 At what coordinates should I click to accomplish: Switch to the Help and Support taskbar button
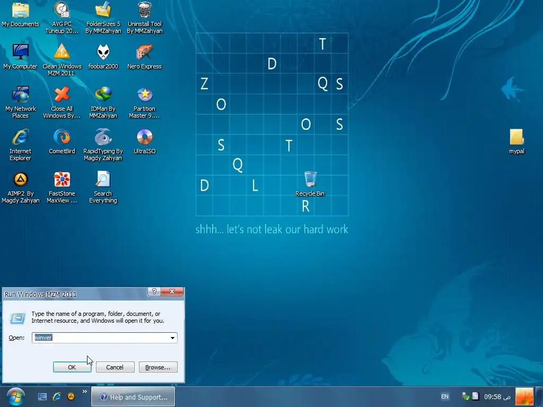coord(133,397)
